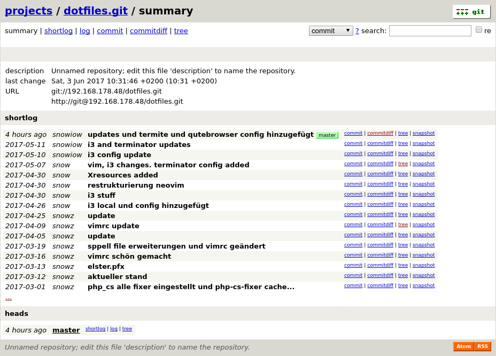Toggle the 're' regex search checkbox

click(x=479, y=30)
